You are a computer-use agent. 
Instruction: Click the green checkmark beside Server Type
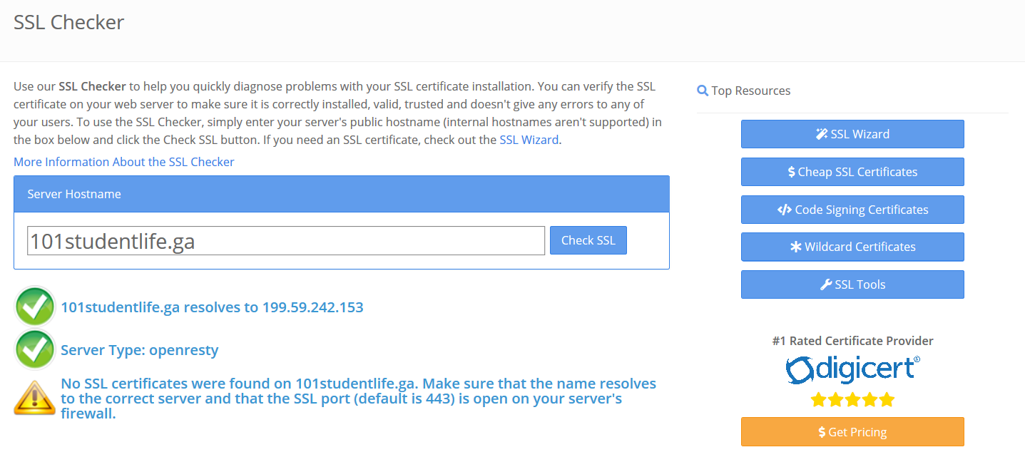pyautogui.click(x=35, y=350)
